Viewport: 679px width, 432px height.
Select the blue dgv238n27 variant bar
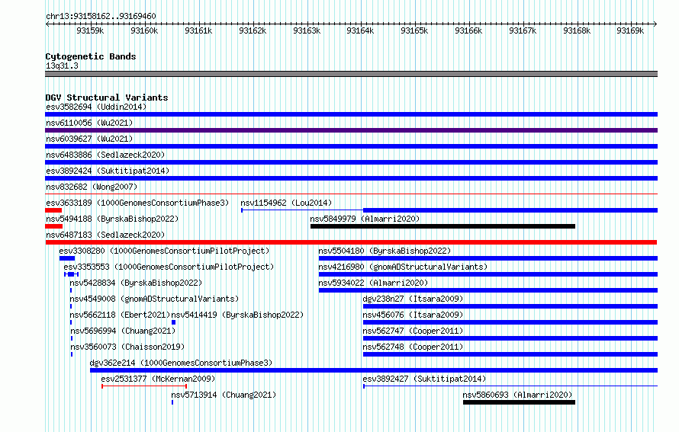(x=510, y=306)
